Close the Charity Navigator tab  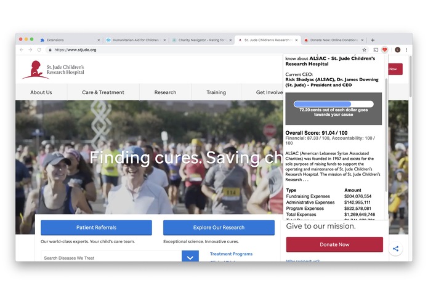pyautogui.click(x=230, y=40)
